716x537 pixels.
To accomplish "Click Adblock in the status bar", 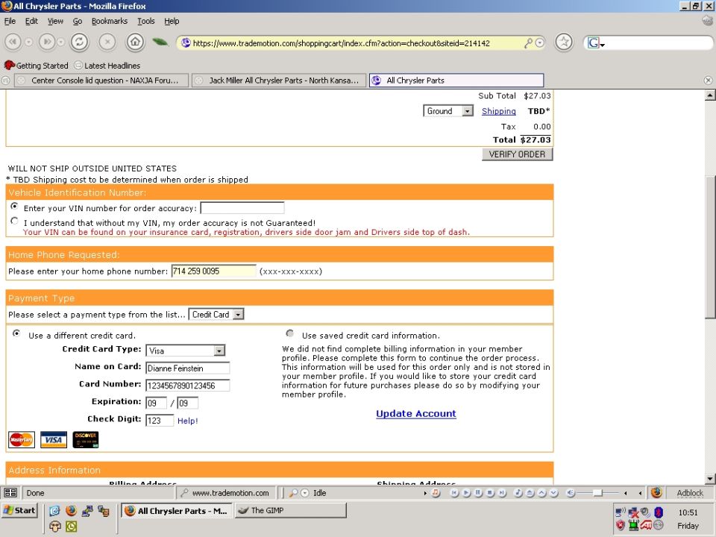I will coord(690,493).
